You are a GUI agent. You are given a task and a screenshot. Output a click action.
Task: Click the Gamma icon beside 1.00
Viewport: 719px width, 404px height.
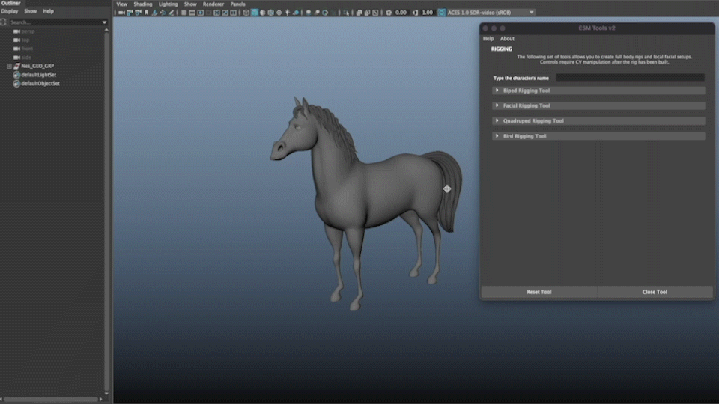416,13
